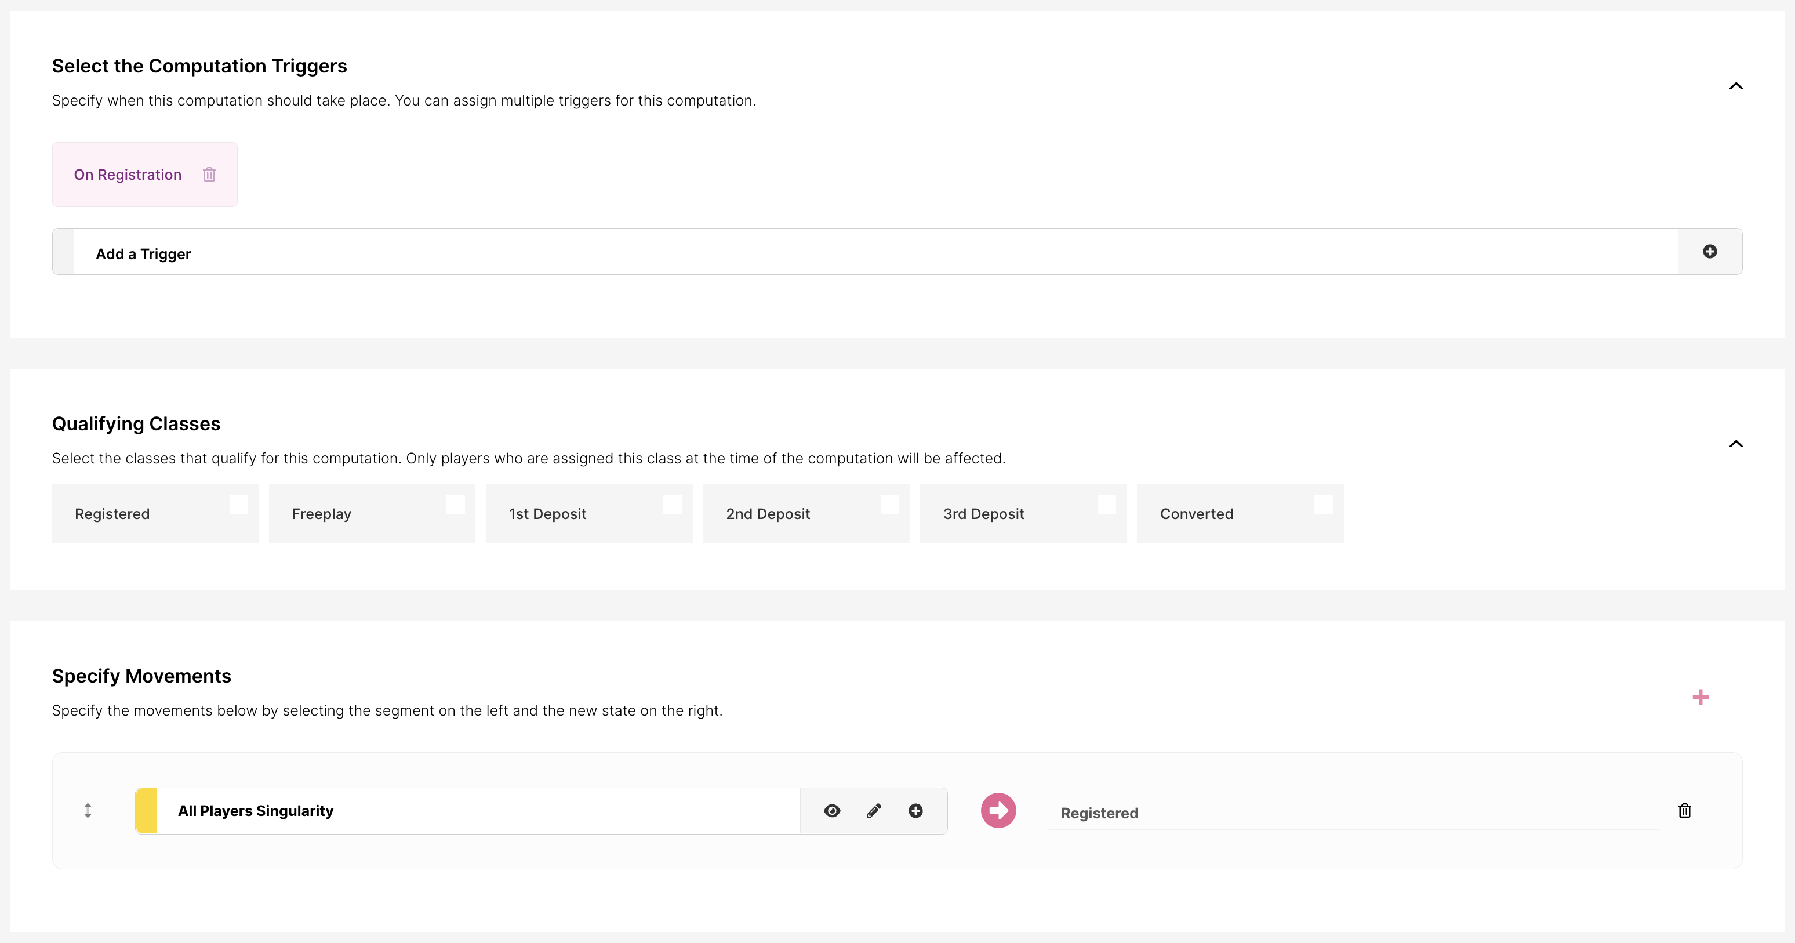Edit the All Players Singularity segment
Screen dimensions: 1795x943
click(874, 811)
